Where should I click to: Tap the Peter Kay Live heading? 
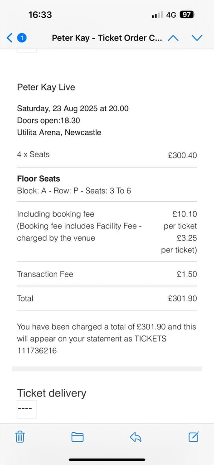tap(46, 87)
